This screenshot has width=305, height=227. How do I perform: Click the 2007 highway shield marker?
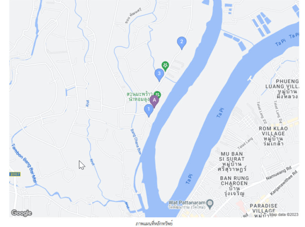(15, 174)
